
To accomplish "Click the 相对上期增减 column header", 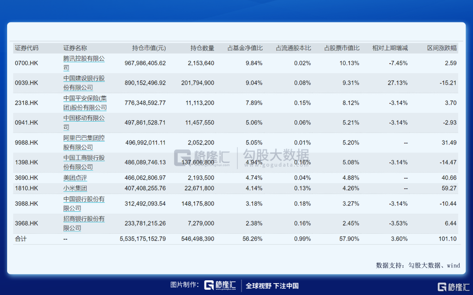I will click(x=390, y=48).
